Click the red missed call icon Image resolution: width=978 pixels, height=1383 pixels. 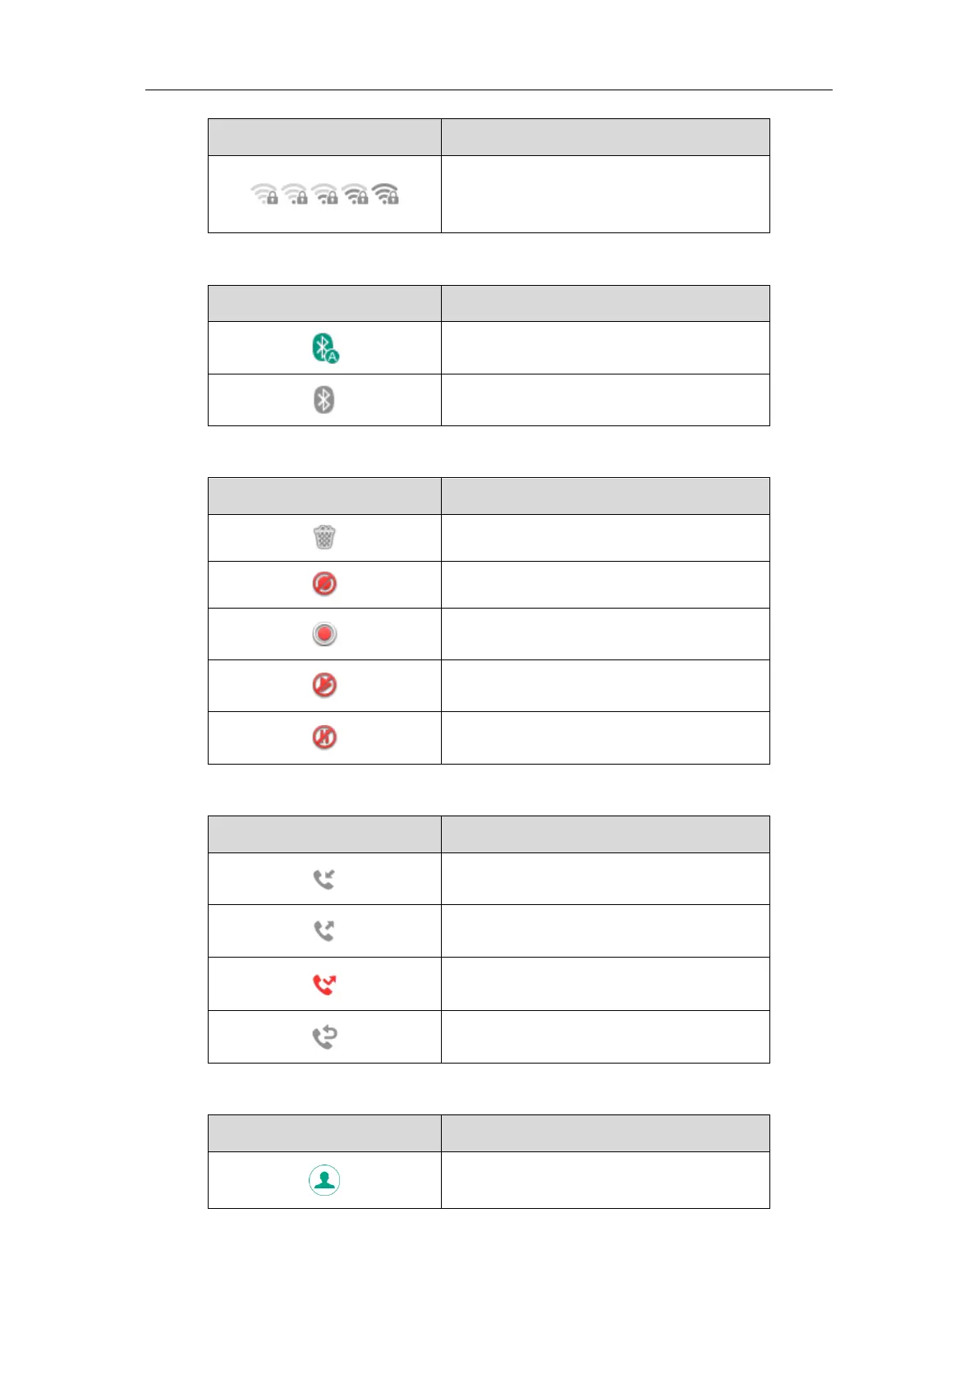pyautogui.click(x=324, y=984)
